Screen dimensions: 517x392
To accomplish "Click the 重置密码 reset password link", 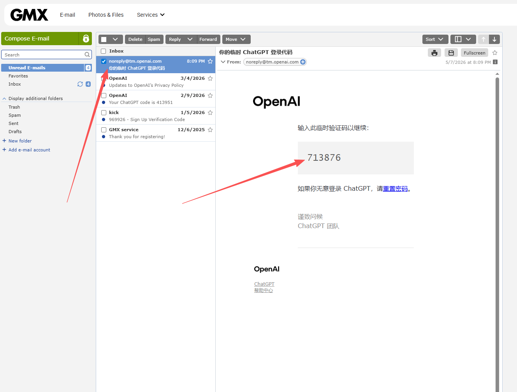I will [x=395, y=189].
